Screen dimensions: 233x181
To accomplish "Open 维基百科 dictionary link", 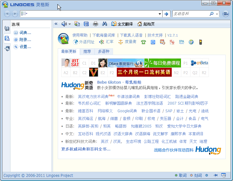I will tap(86, 111).
